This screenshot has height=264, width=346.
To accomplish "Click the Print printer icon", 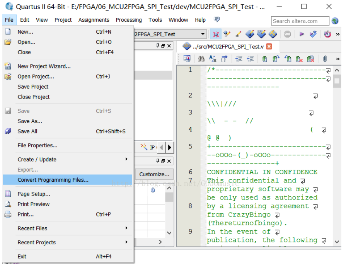I will point(8,214).
